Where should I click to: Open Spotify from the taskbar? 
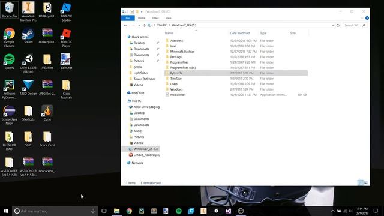point(179,211)
